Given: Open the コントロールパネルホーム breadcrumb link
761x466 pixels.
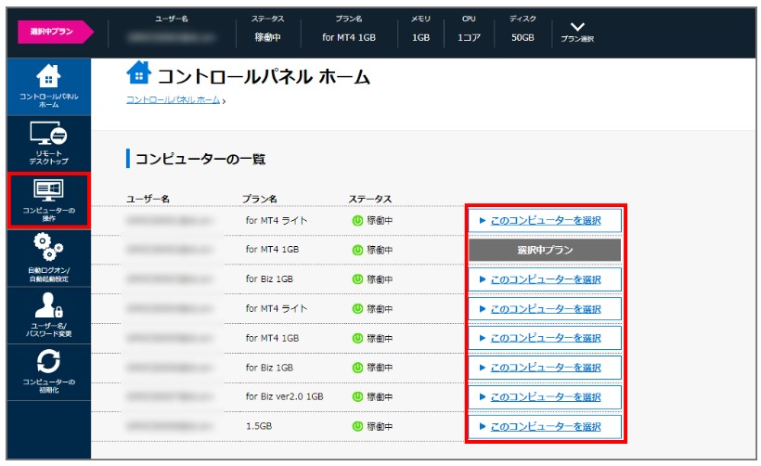Looking at the screenshot, I should [x=173, y=99].
